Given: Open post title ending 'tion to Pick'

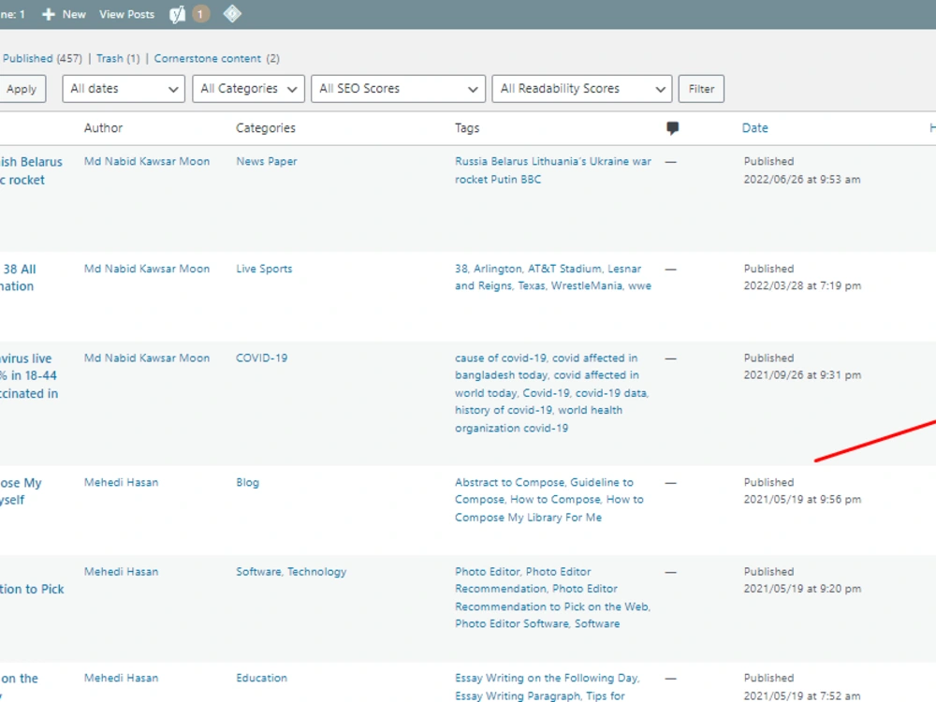Looking at the screenshot, I should [32, 589].
